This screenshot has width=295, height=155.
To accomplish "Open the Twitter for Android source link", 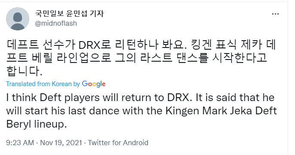I will coord(118,143).
